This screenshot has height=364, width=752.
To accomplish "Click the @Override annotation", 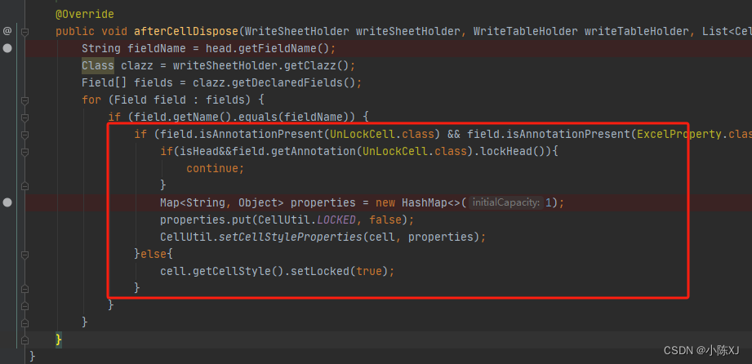I will [85, 15].
